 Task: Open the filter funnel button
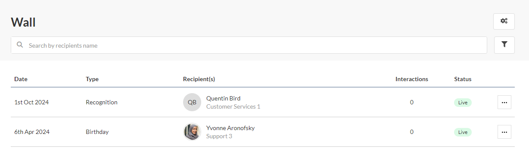[504, 45]
